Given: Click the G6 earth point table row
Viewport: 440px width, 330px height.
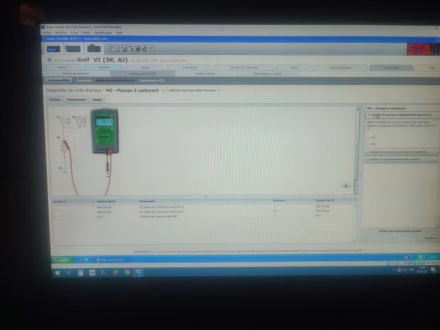Looking at the screenshot, I should coord(204,216).
